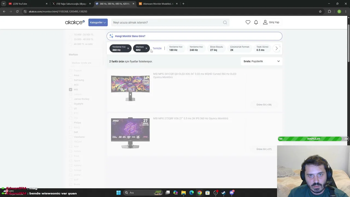Open the favorites heart icon

(x=248, y=22)
